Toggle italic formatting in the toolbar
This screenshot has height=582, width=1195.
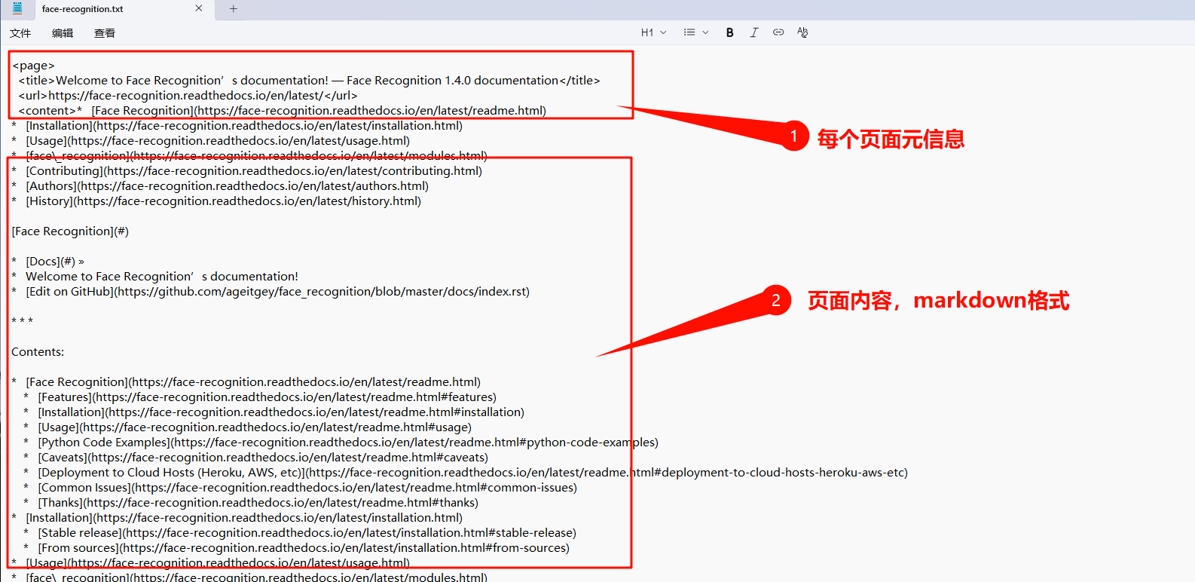(x=754, y=32)
